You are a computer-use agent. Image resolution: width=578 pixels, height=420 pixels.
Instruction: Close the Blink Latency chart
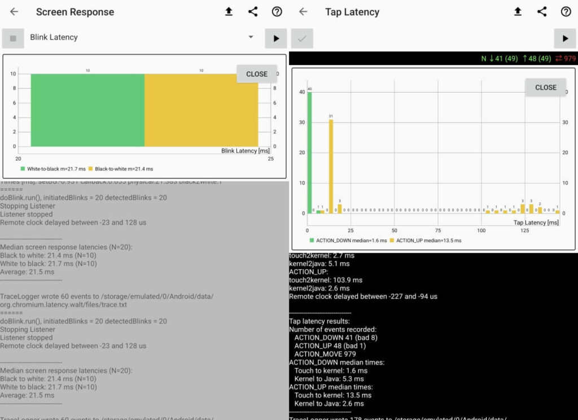tap(257, 74)
